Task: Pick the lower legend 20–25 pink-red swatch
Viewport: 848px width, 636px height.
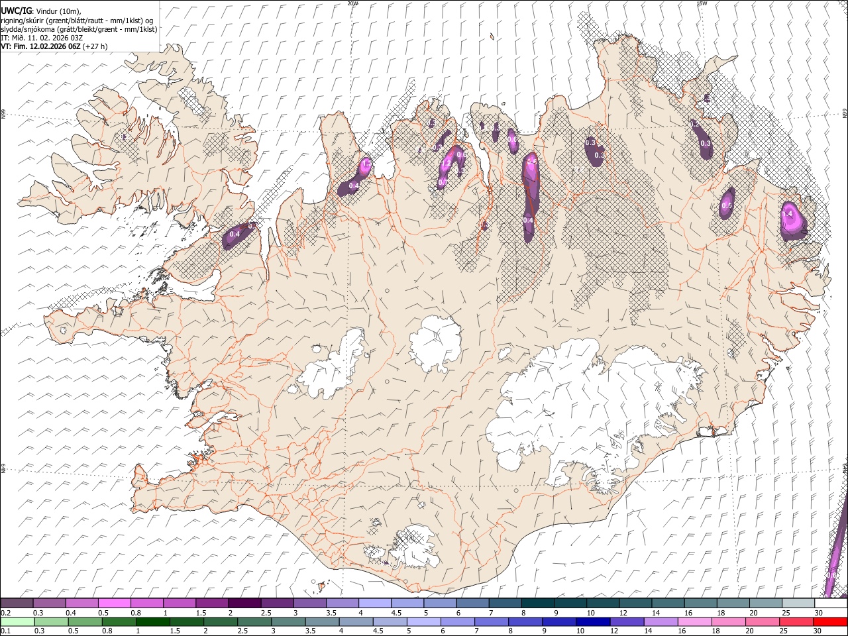Action: pos(763,621)
